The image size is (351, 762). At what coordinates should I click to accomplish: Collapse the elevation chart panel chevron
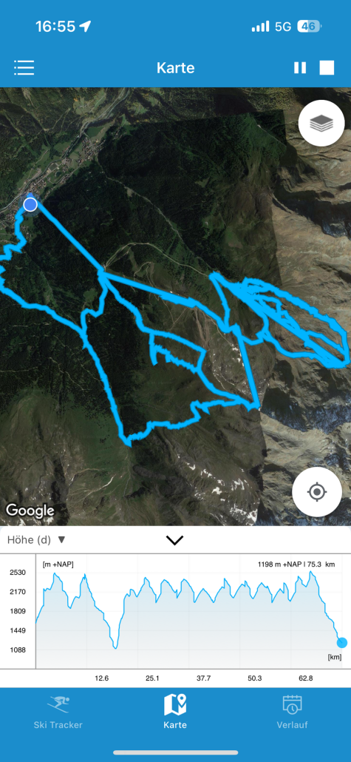[174, 540]
